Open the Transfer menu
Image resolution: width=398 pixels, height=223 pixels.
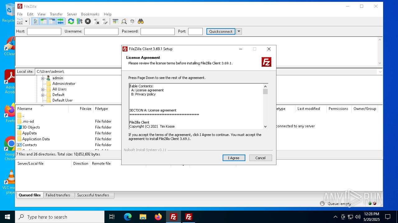click(56, 14)
